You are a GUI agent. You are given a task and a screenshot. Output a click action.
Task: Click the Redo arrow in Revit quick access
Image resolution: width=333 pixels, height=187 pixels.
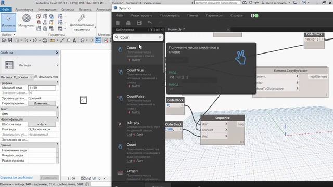coord(35,41)
